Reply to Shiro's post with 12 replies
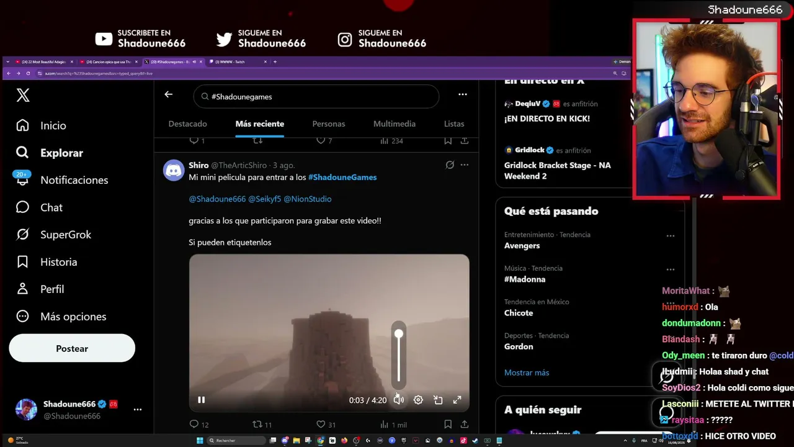 199,425
